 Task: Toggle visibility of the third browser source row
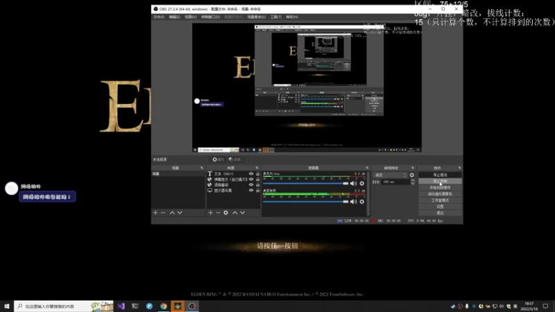251,184
